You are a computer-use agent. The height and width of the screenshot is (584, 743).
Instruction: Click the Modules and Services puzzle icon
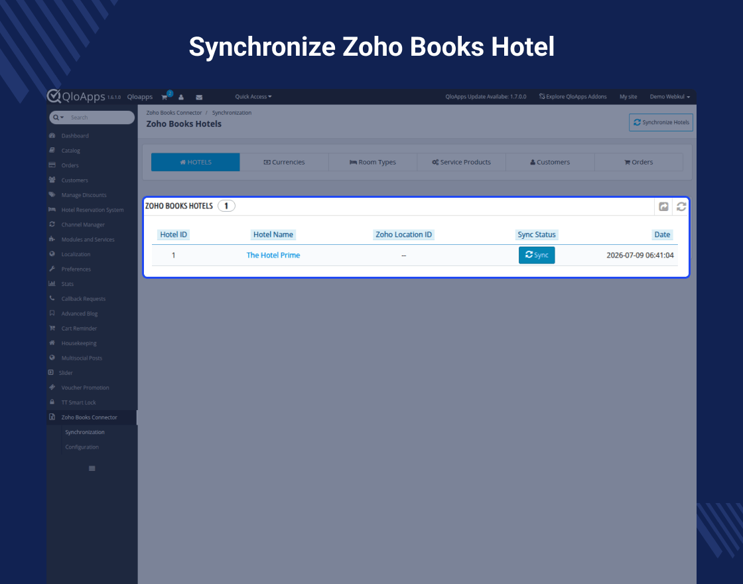pos(52,239)
